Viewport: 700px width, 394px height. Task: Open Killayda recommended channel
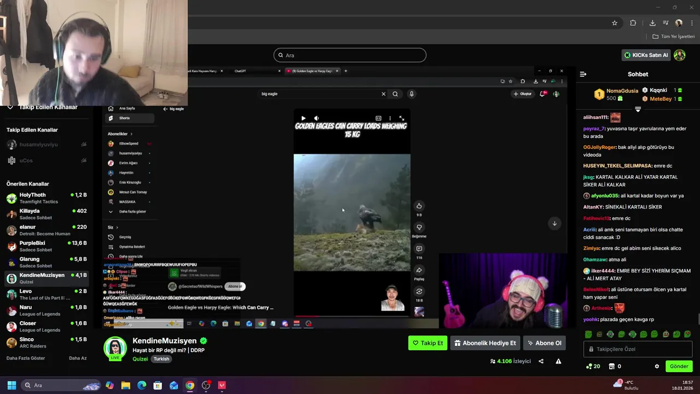pos(46,214)
